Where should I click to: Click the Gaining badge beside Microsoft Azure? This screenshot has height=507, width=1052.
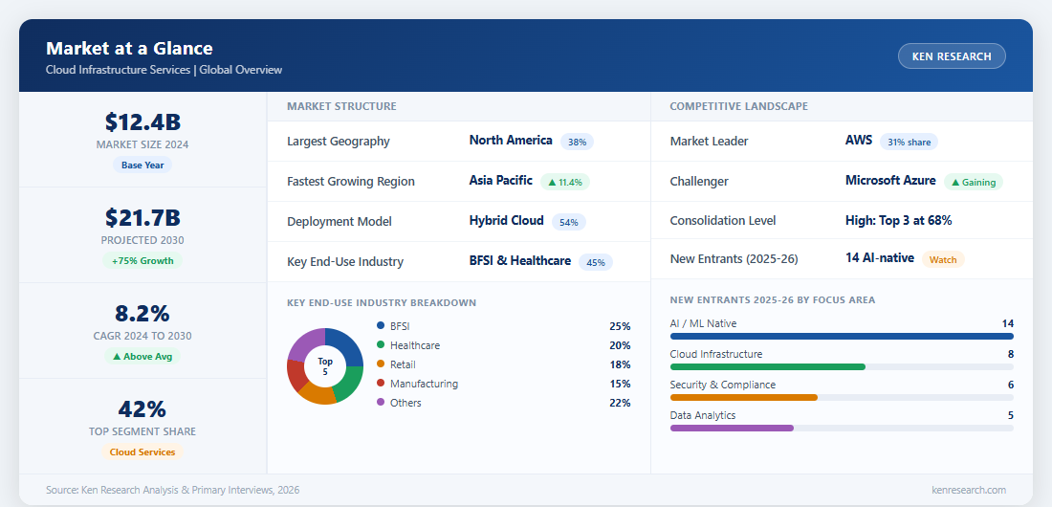tap(974, 182)
